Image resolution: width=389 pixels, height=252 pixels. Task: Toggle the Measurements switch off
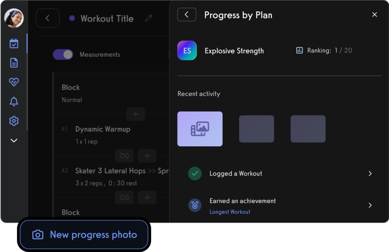(x=63, y=54)
